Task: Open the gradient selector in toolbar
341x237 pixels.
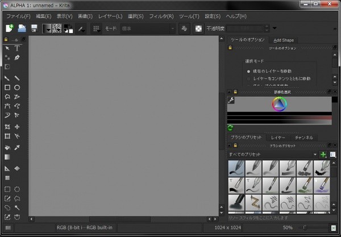Action: pyautogui.click(x=47, y=28)
